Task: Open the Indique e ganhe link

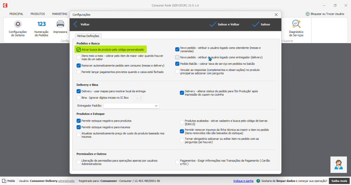Action: point(243,181)
